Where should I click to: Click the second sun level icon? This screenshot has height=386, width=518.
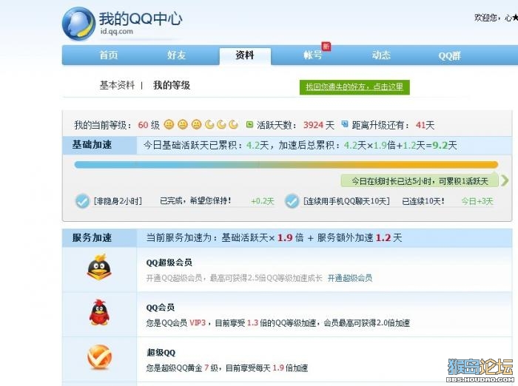click(182, 124)
